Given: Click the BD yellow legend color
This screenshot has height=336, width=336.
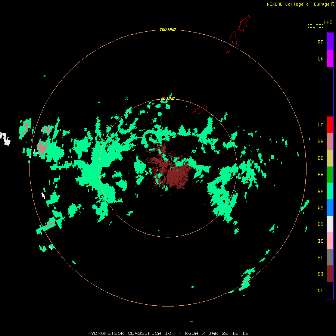Looking at the screenshot, I should (x=330, y=158).
